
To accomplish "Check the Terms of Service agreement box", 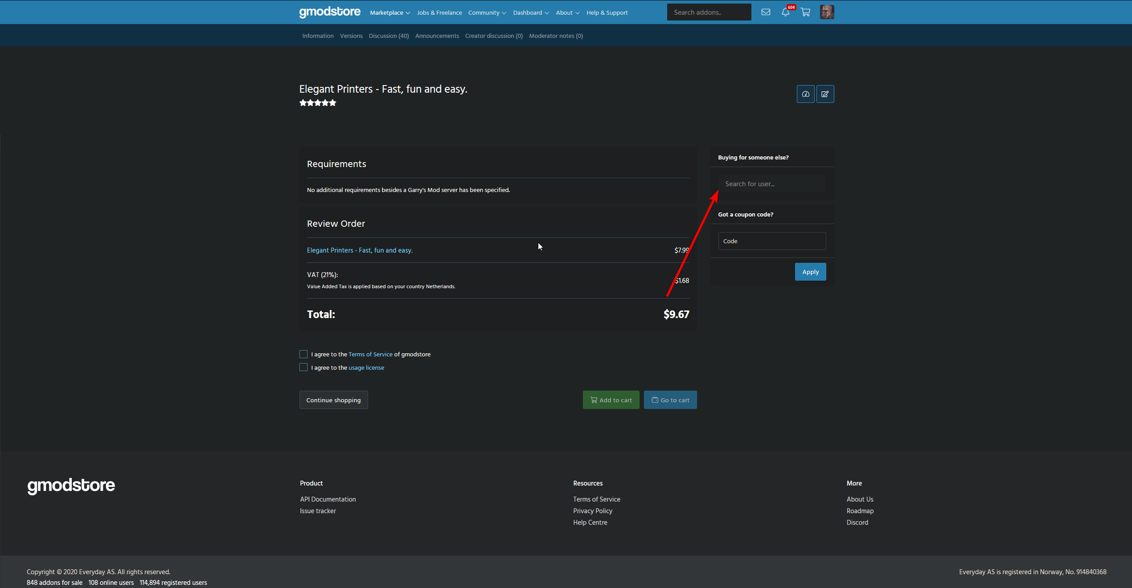I will coord(304,354).
